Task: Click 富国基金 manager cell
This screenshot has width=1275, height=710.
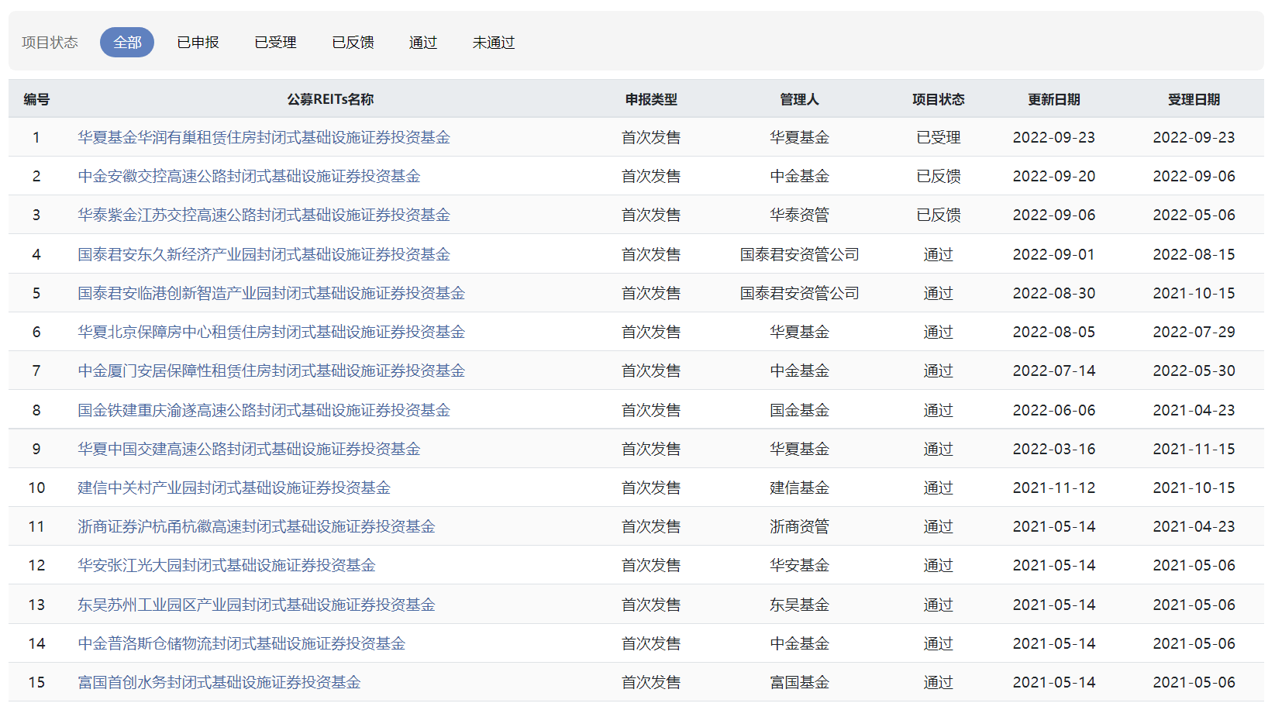Action: [x=799, y=682]
